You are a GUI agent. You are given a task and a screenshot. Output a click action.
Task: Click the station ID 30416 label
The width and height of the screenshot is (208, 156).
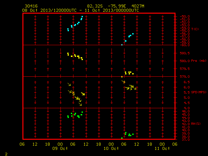tap(31, 6)
